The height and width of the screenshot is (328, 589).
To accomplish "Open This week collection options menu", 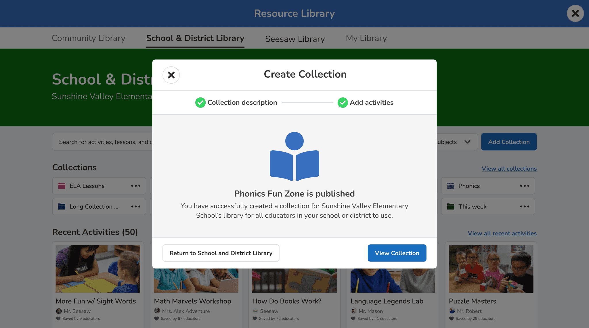I will pos(525,207).
